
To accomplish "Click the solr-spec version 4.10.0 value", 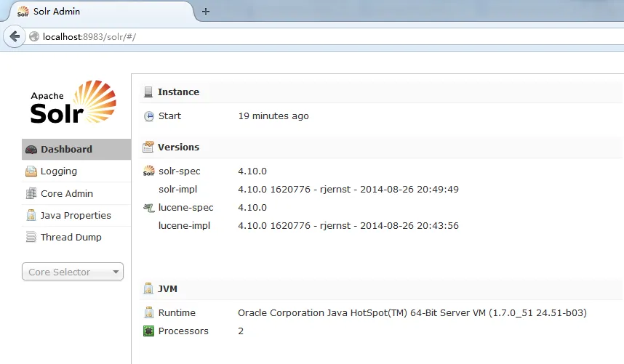I will coord(252,171).
